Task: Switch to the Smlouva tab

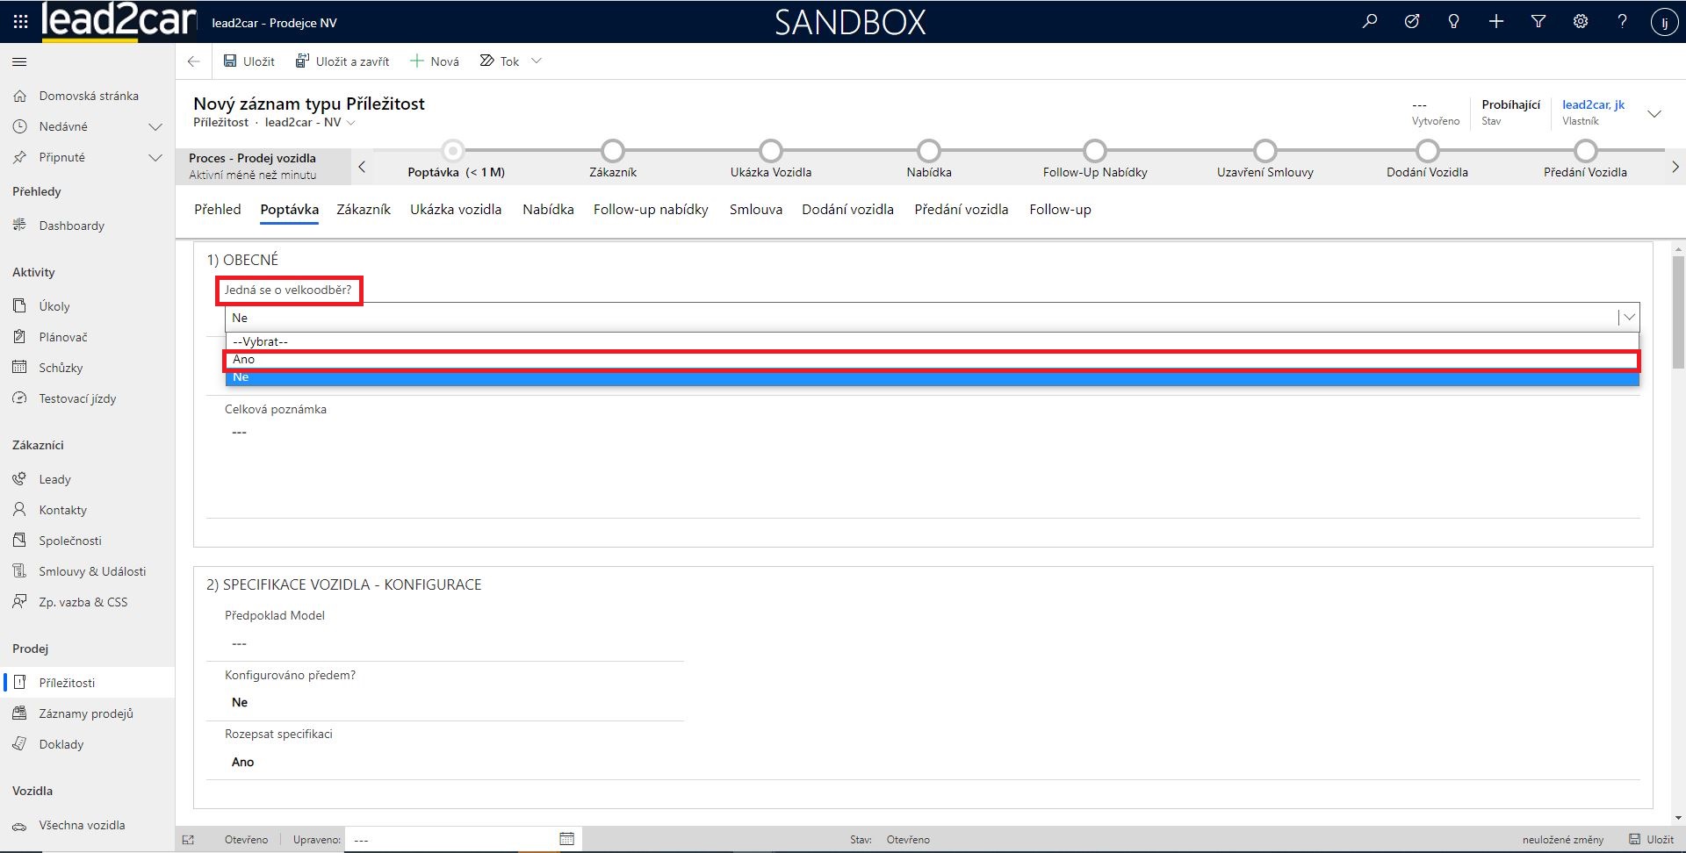Action: click(755, 210)
